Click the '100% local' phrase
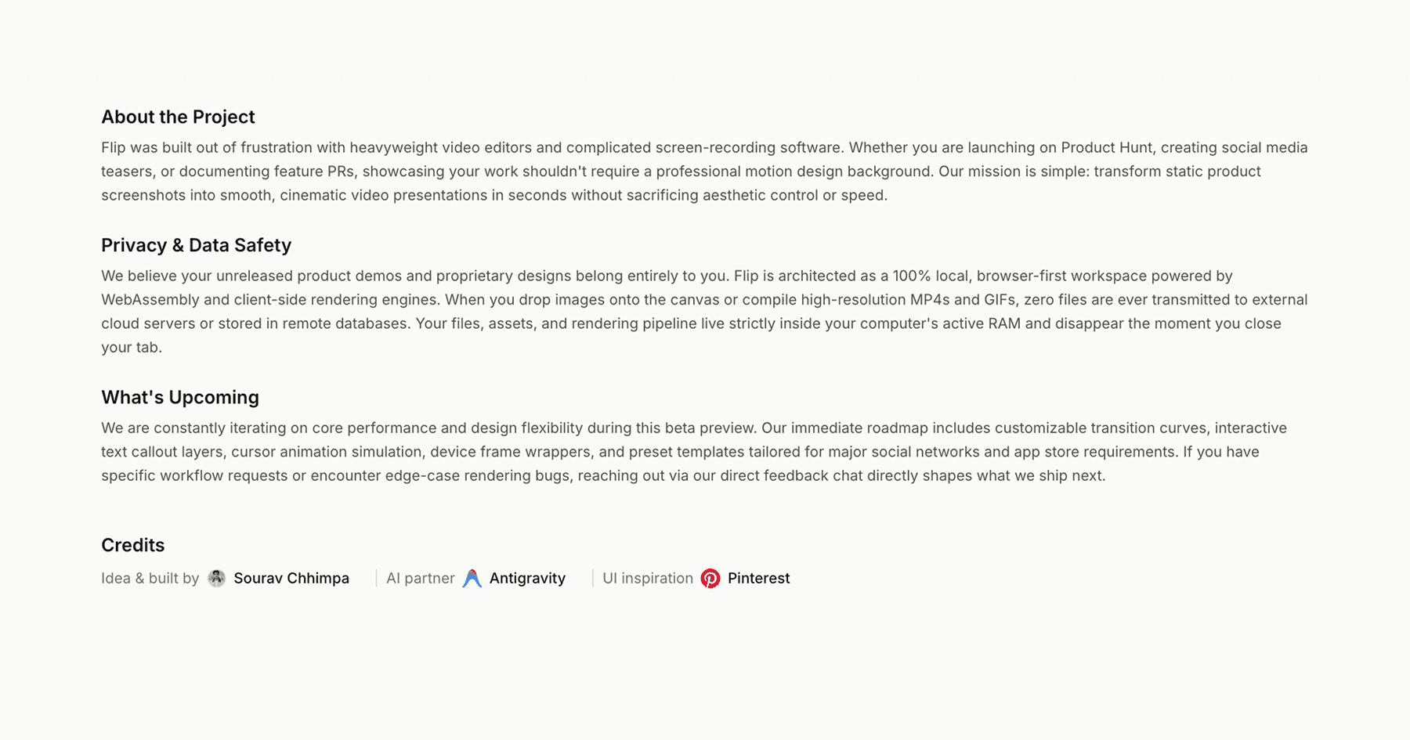This screenshot has height=740, width=1410. tap(931, 276)
